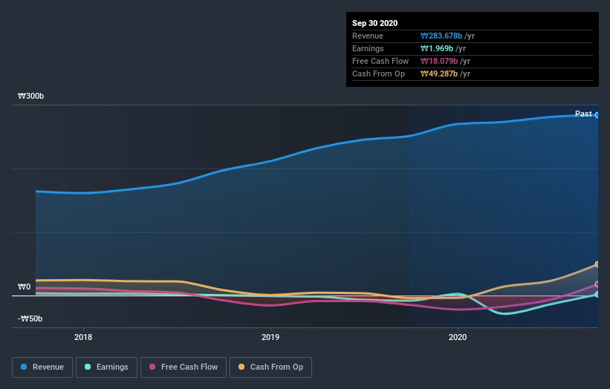Click the 2019 x-axis label
Screen dimensions: 610x389
tap(270, 337)
